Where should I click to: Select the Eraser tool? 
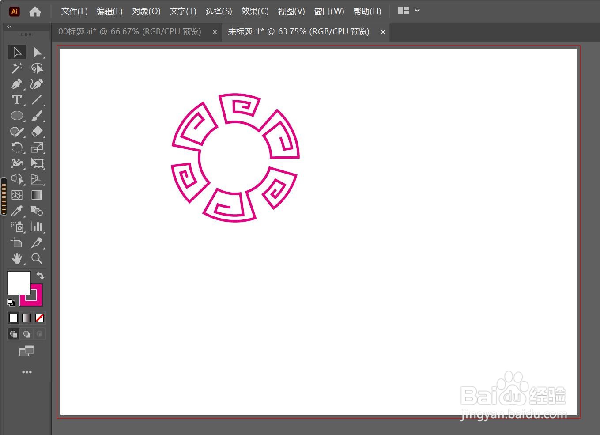(37, 132)
